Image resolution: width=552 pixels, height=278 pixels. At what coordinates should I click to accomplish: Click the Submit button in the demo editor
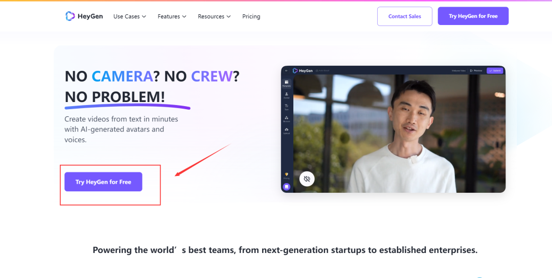495,70
